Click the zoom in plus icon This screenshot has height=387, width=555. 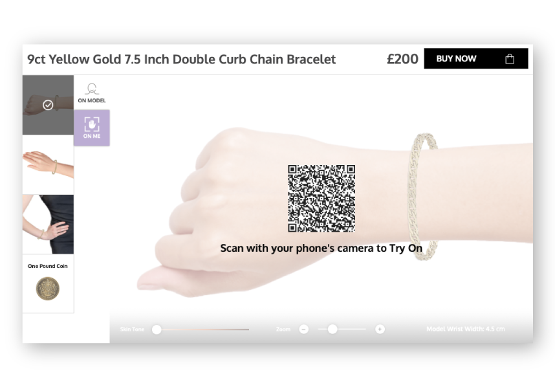[x=380, y=329]
